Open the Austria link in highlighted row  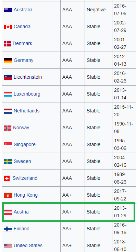[21, 212]
